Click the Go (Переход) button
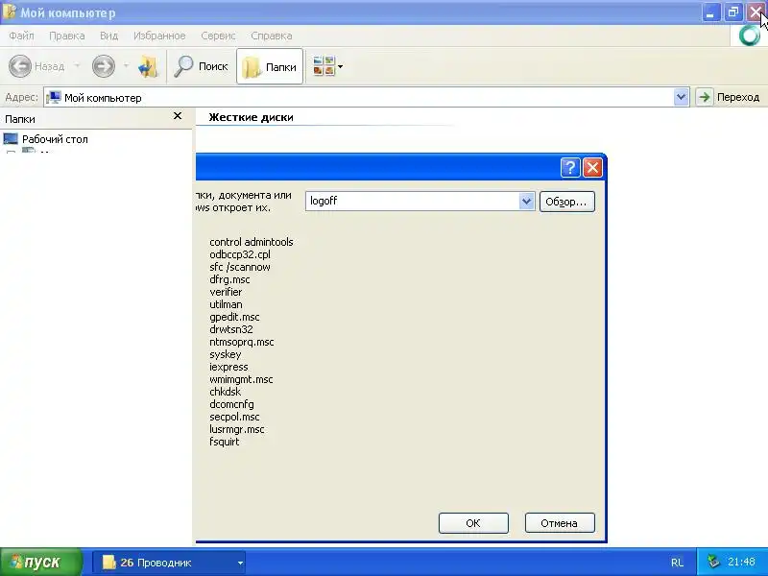 pos(729,97)
